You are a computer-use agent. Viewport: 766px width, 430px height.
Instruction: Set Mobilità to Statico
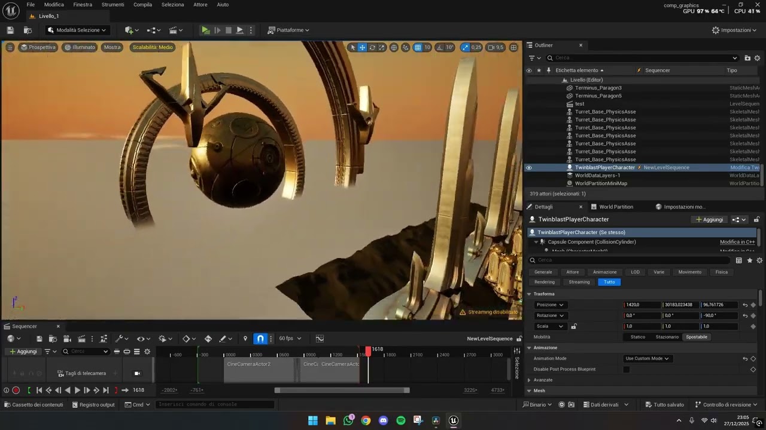point(638,337)
